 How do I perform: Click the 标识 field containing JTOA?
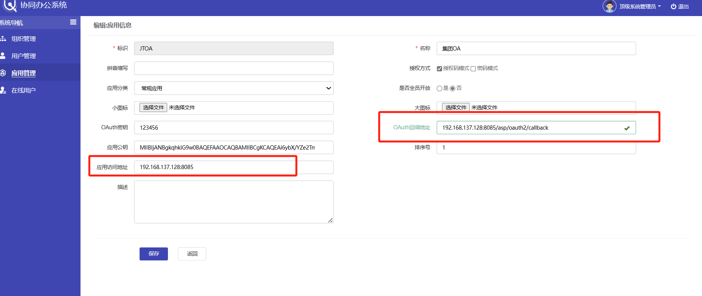(234, 48)
